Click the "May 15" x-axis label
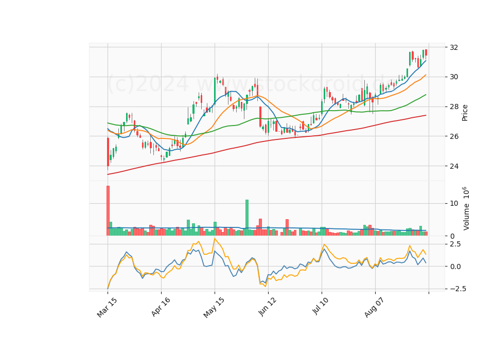The height and width of the screenshot is (355, 494). (214, 308)
